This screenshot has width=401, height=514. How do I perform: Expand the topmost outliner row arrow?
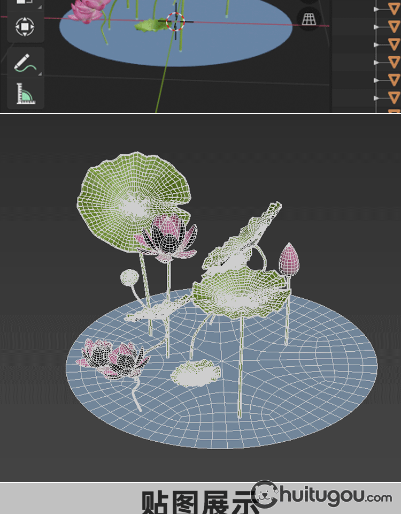click(x=377, y=9)
